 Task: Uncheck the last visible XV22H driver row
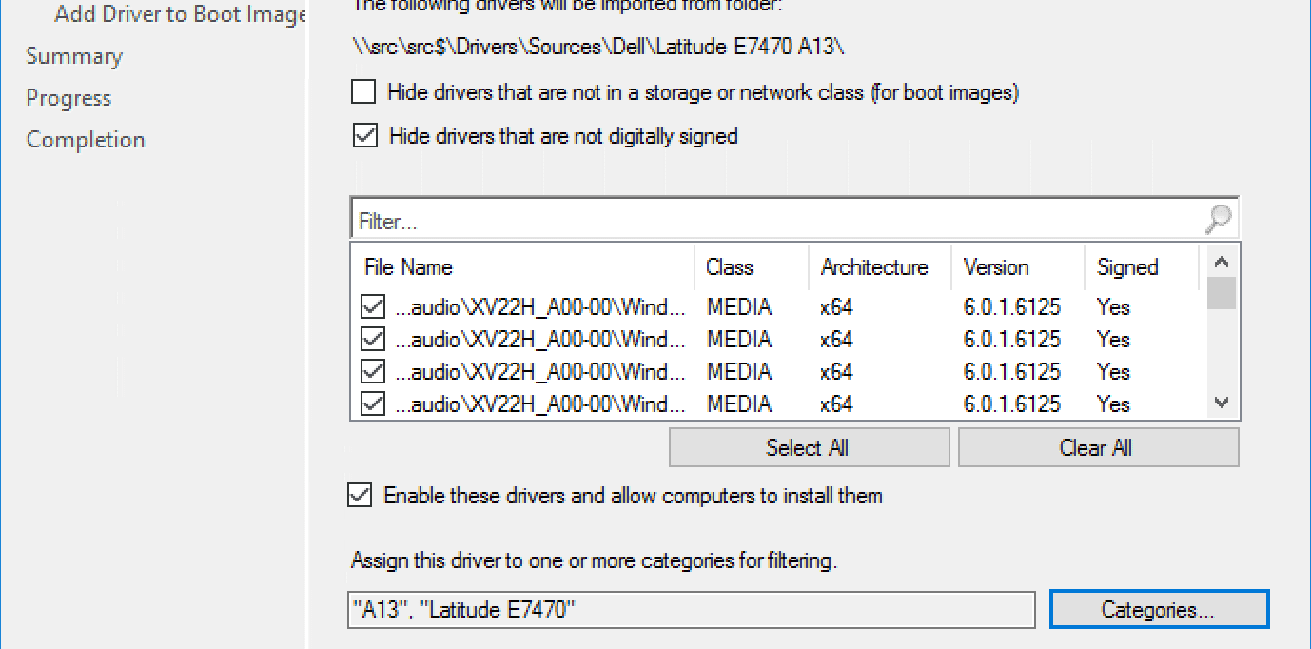click(371, 403)
